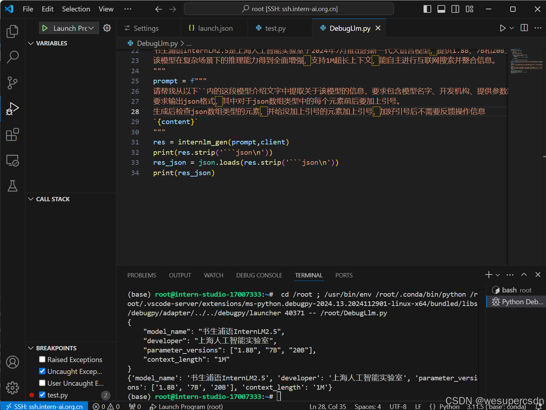Select the bash root terminal
Viewport: 546px width, 410px height.
[x=516, y=290]
